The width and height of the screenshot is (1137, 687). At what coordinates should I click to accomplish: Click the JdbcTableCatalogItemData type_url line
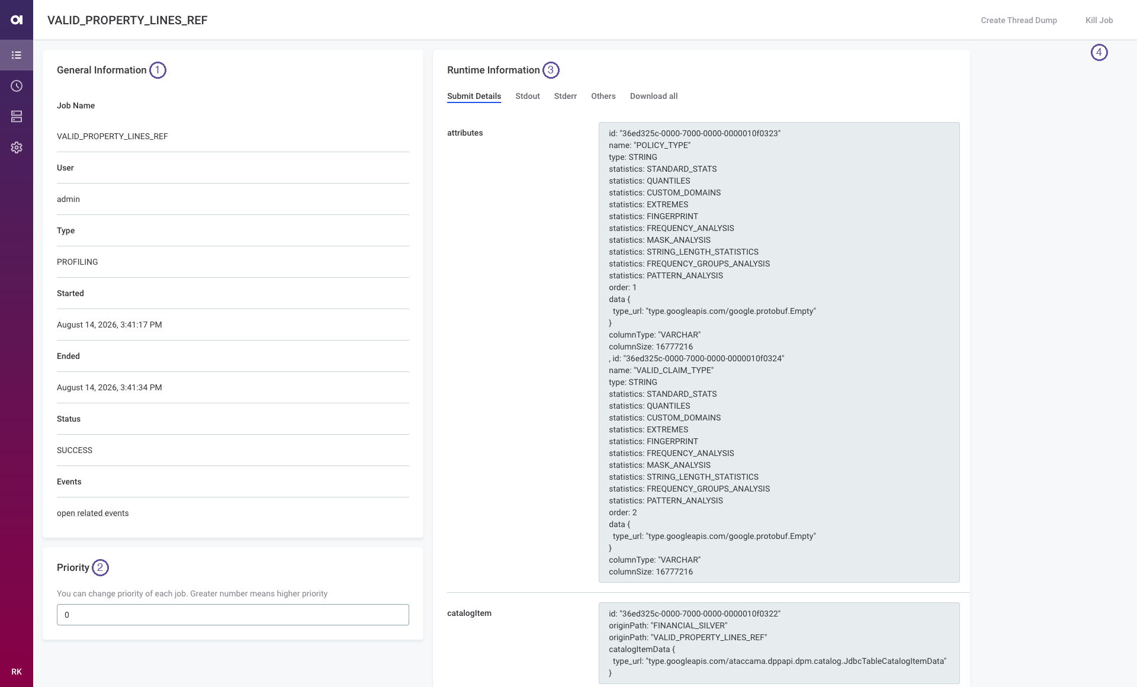[779, 661]
